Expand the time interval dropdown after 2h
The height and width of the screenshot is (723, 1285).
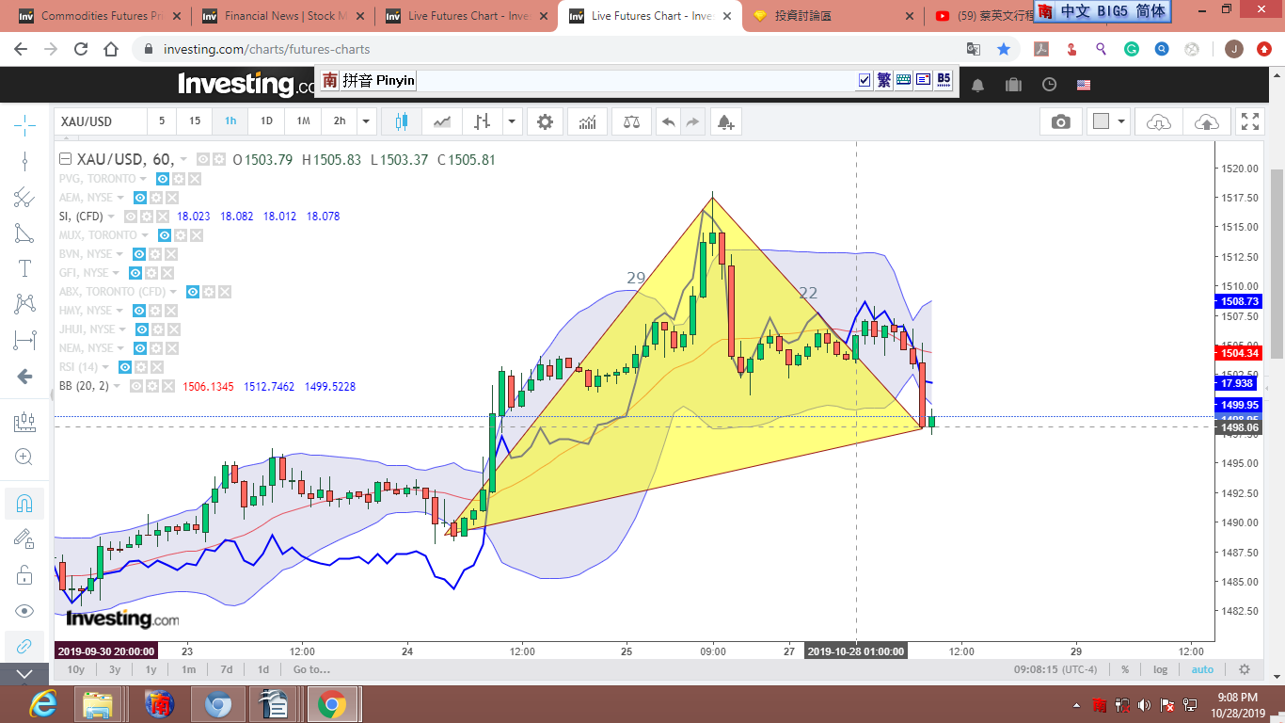367,121
